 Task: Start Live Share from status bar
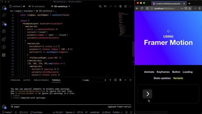click(36, 112)
